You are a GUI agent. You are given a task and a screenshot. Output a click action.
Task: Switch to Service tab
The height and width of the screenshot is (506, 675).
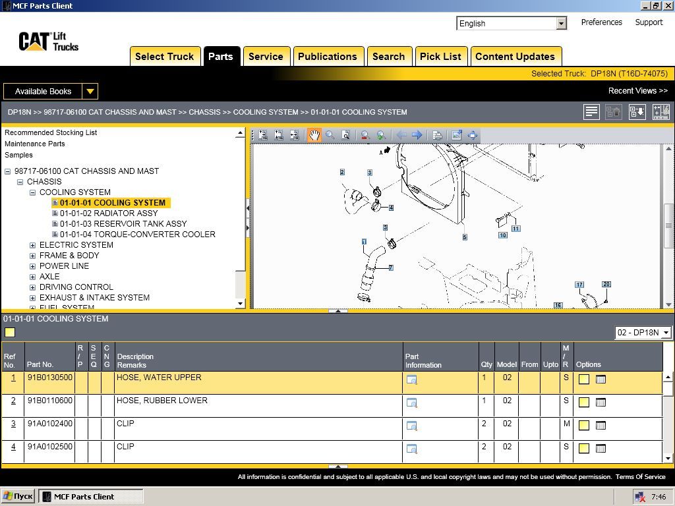(x=266, y=57)
